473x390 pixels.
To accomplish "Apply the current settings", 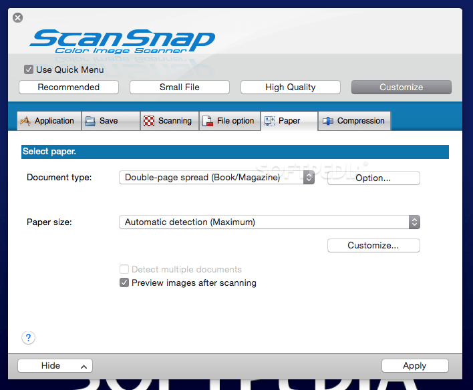I will pyautogui.click(x=415, y=365).
